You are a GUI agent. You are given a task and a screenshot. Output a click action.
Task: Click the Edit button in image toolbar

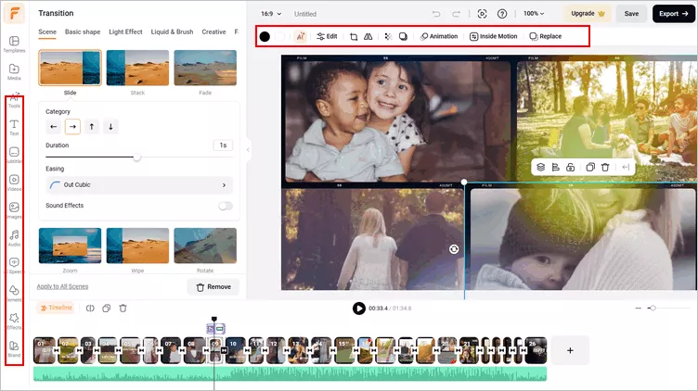click(327, 36)
